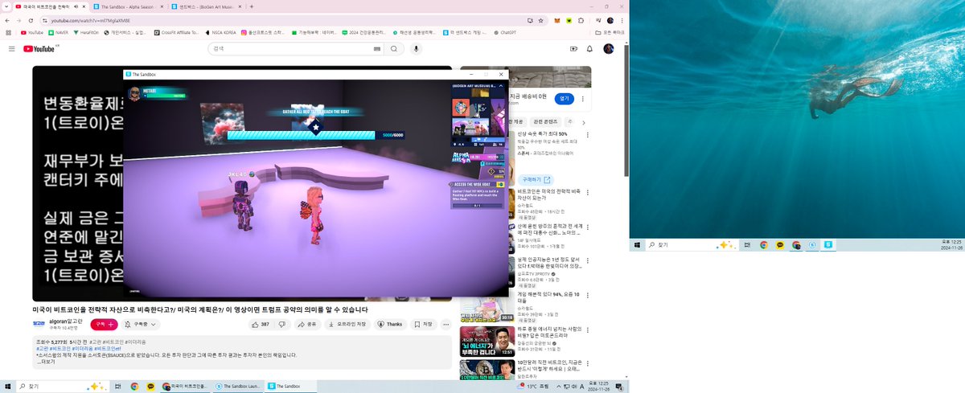Open more actions ellipsis under video
This screenshot has width=965, height=393.
446,324
